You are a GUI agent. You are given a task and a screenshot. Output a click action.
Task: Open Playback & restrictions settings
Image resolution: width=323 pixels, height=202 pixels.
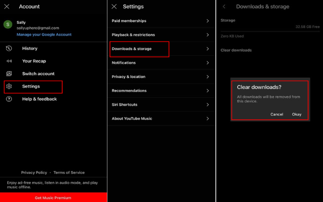[x=161, y=35]
